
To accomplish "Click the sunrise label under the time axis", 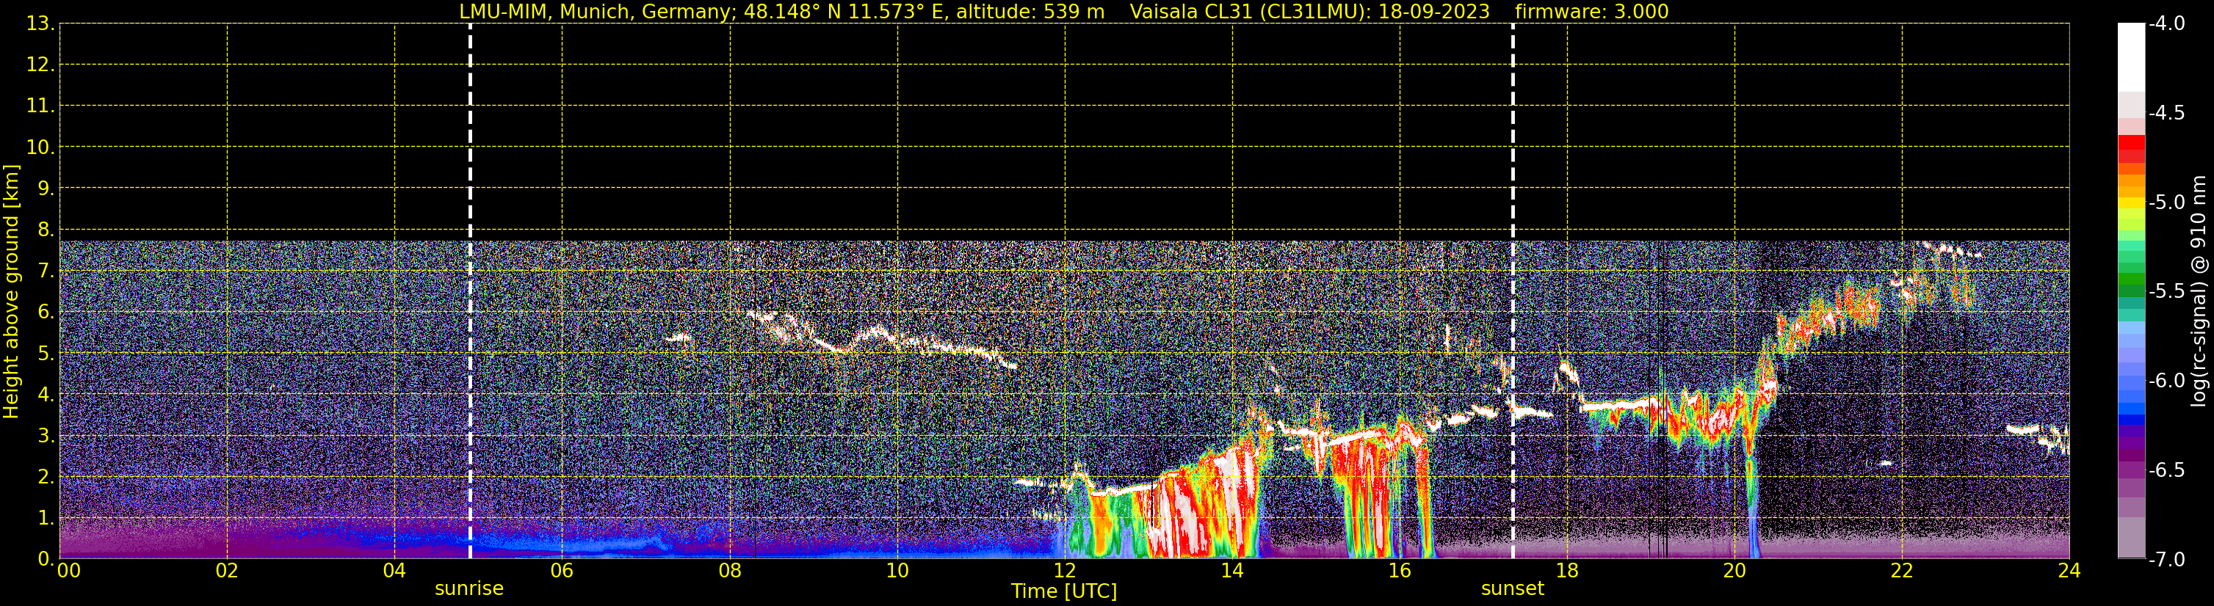I will tap(469, 589).
